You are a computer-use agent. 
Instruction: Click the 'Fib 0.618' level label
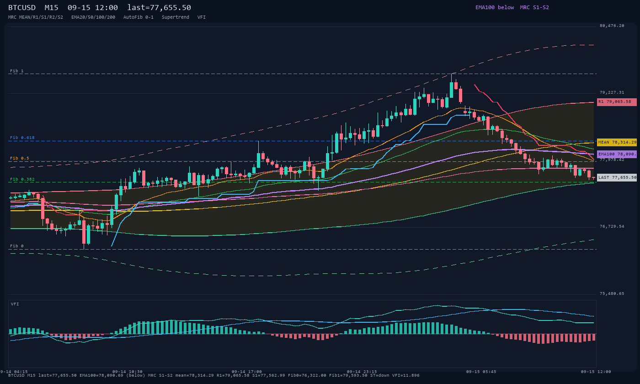point(22,138)
